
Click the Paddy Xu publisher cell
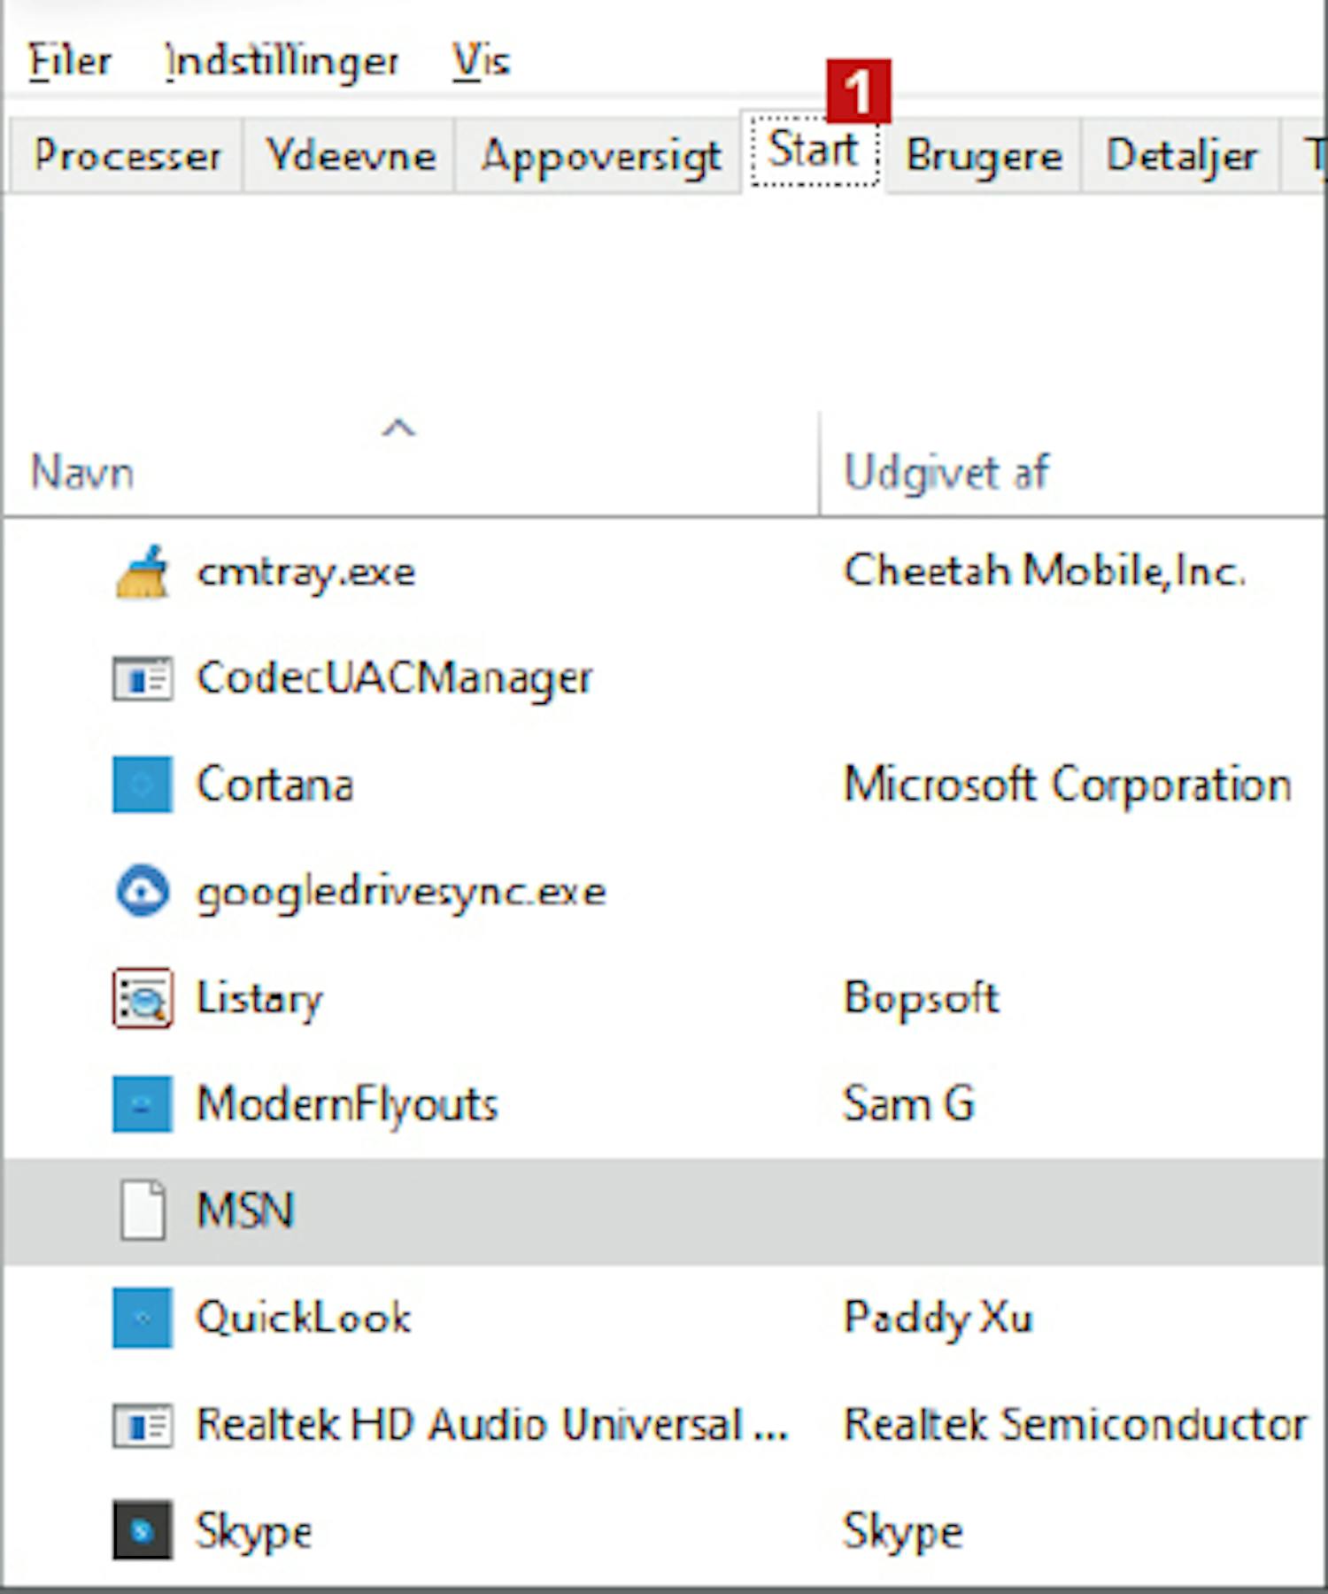[938, 1319]
